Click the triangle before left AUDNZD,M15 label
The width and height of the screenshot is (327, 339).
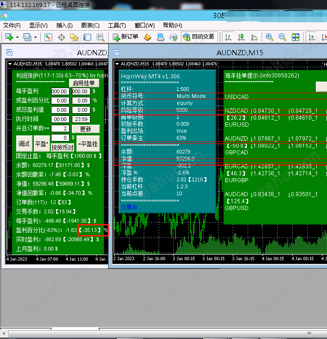10,64
